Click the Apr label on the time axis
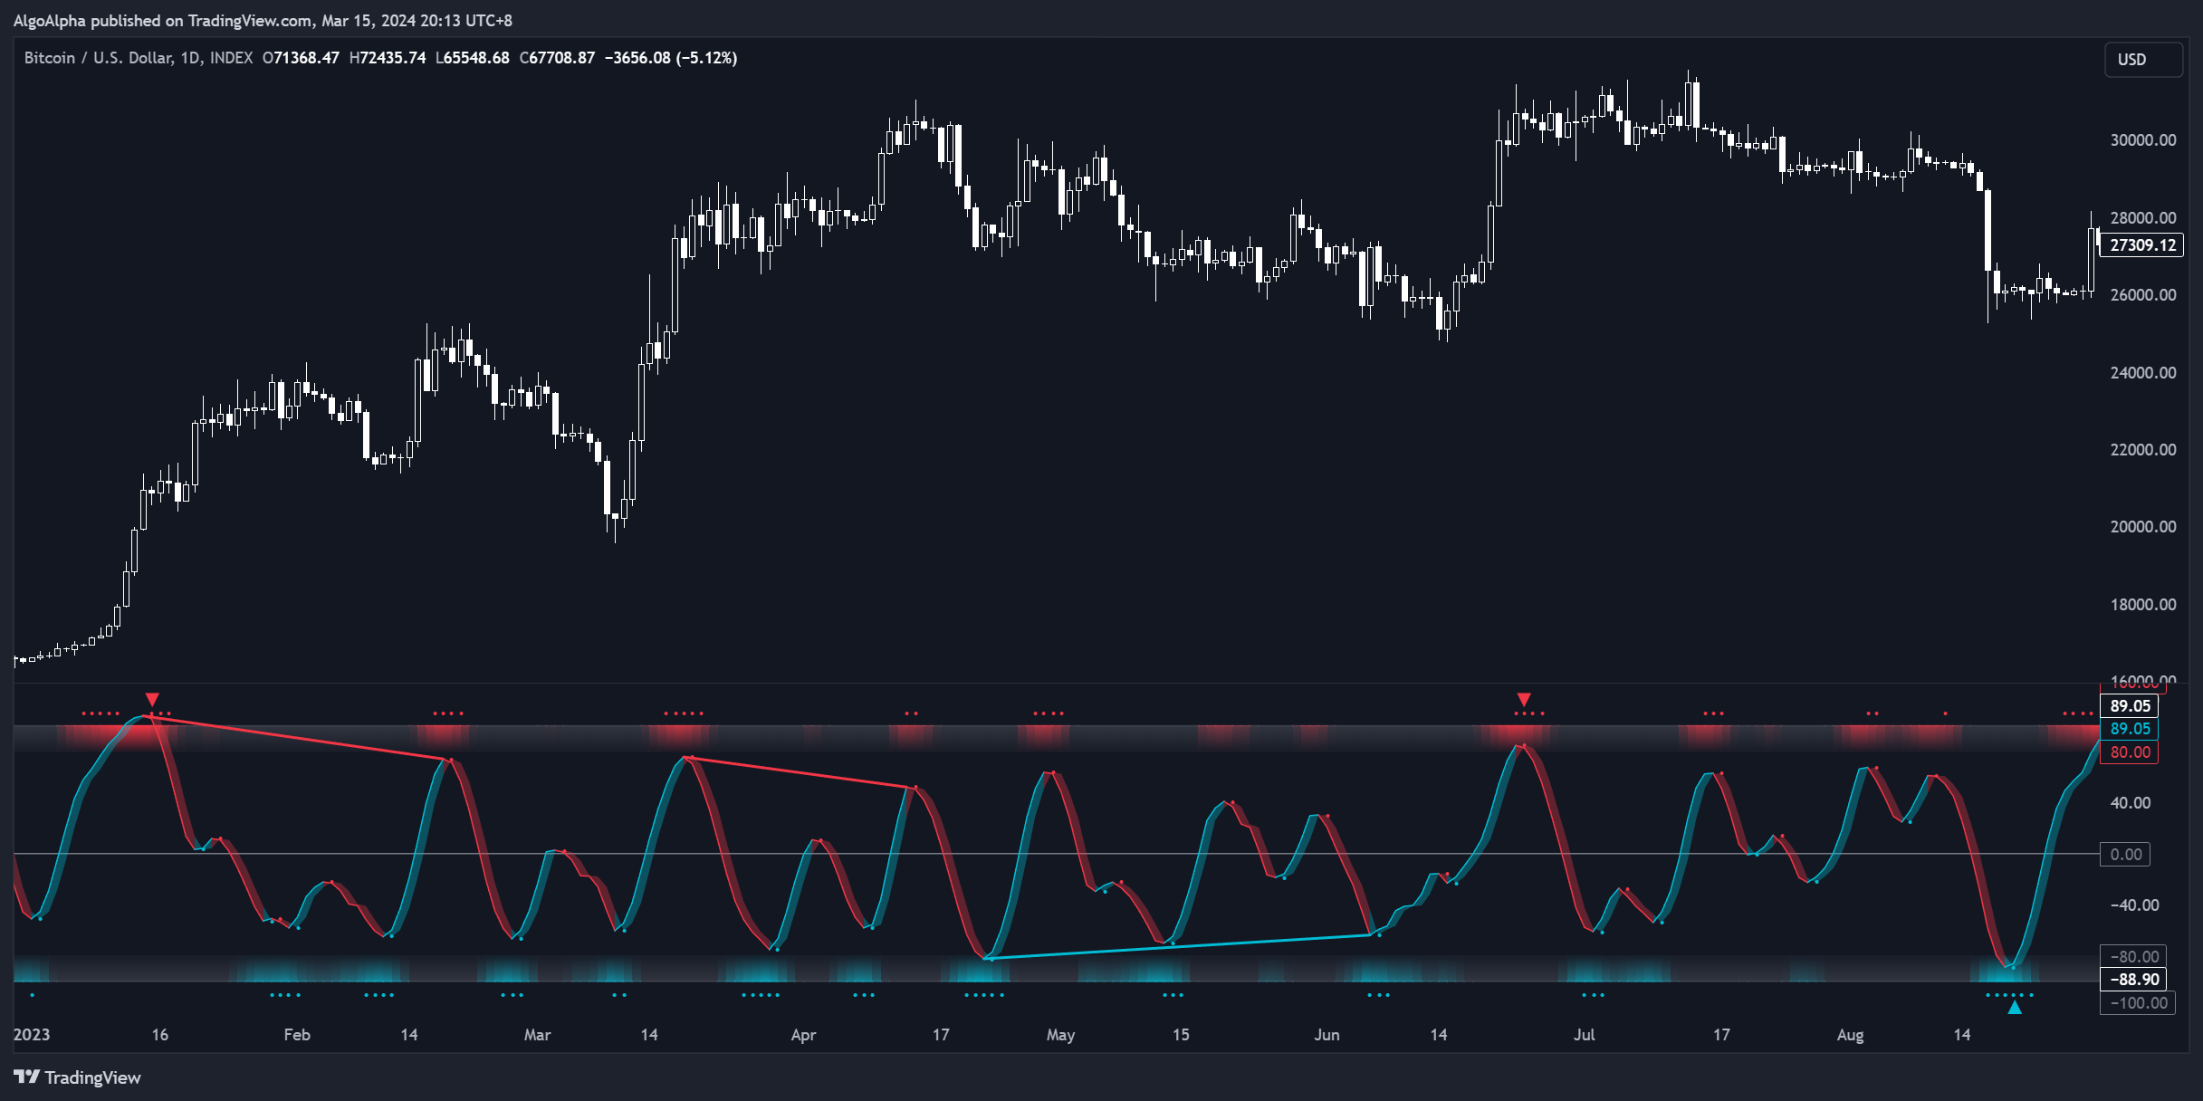The height and width of the screenshot is (1101, 2203). pyautogui.click(x=803, y=1034)
